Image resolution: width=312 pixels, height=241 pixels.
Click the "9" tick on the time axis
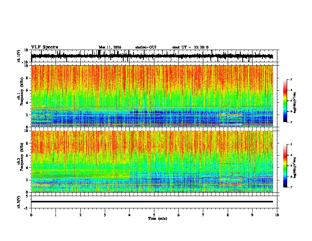pos(252,215)
